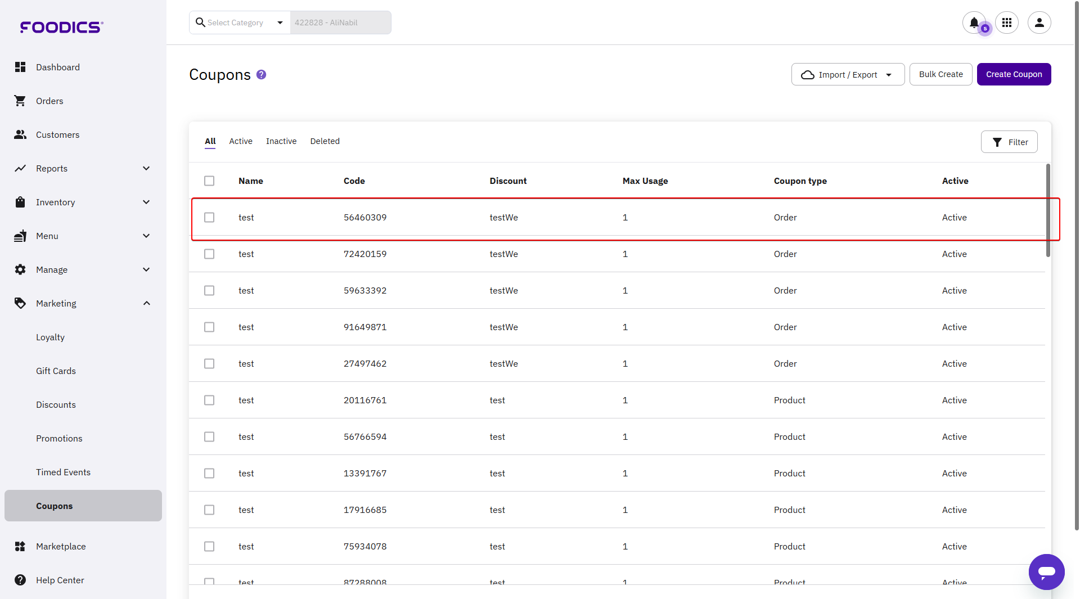Open the user profile icon
Viewport: 1080px width, 599px height.
click(1039, 22)
